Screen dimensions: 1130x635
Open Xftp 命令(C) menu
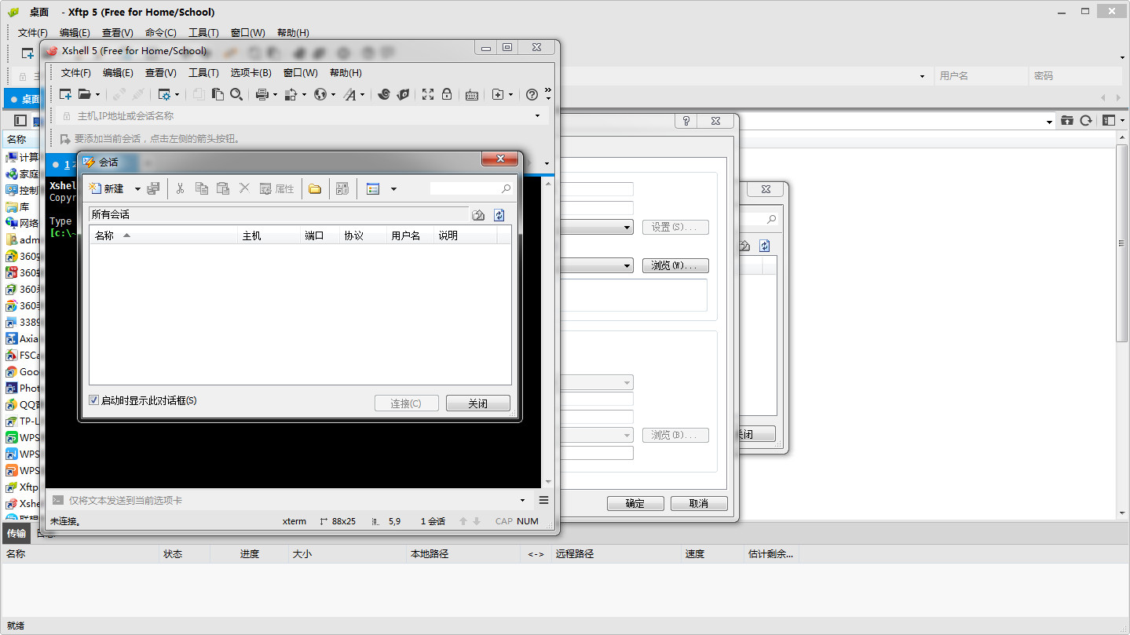click(x=161, y=33)
